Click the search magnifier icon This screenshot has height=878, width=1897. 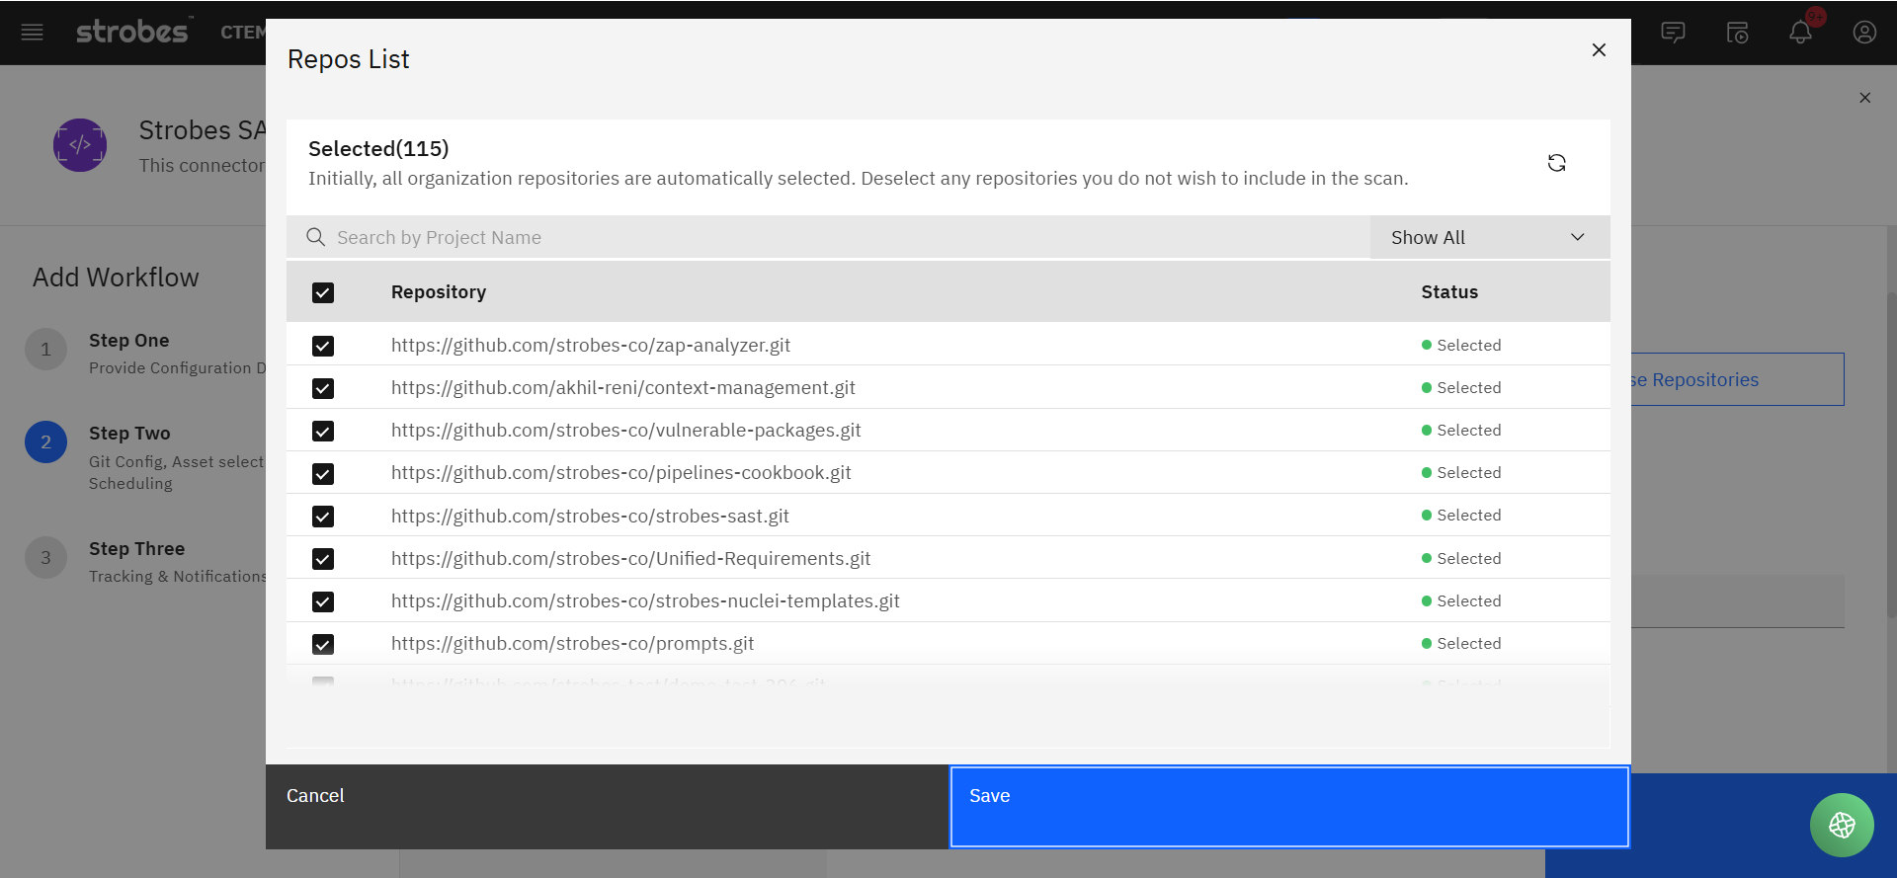316,237
